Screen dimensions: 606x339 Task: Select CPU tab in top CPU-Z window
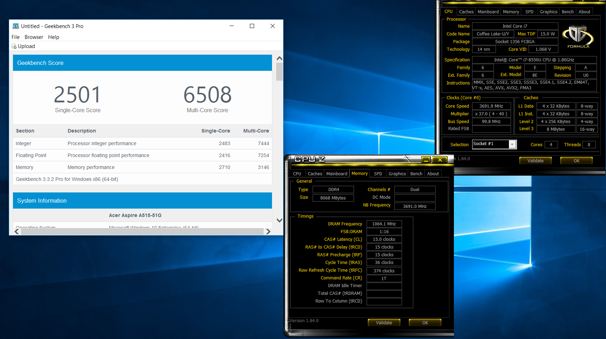pos(448,12)
